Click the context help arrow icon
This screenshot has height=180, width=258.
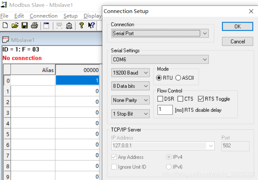91,25
